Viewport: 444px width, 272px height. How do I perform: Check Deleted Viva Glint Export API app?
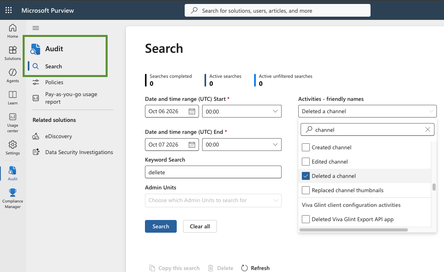tap(305, 219)
